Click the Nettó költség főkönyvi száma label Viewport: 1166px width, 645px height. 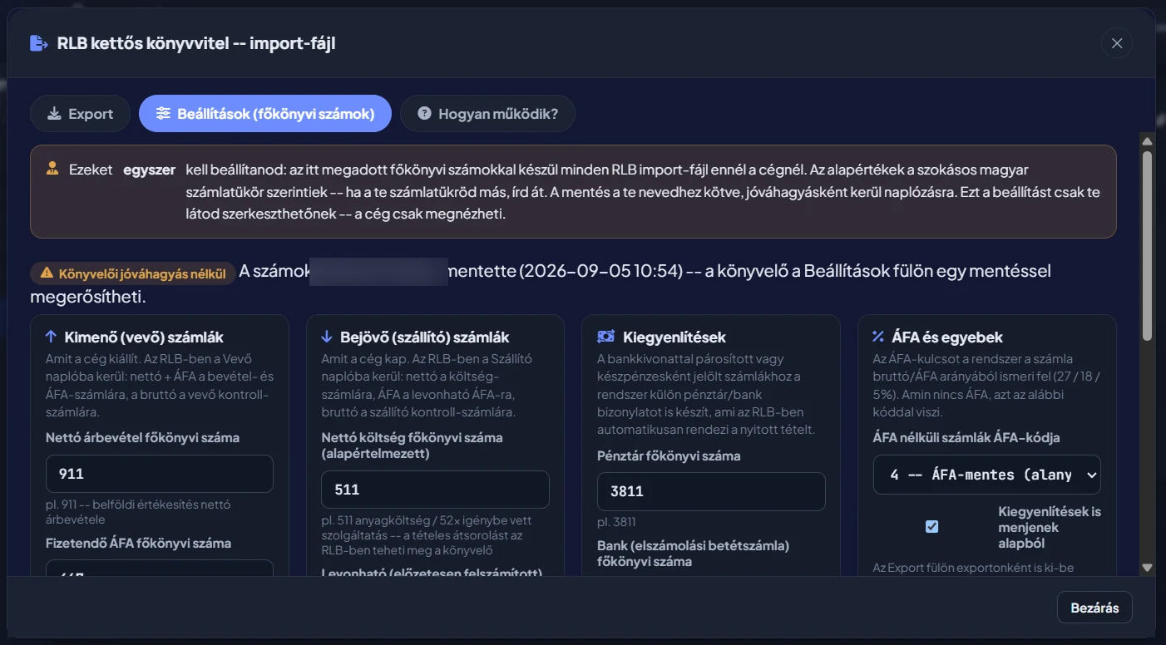[412, 446]
